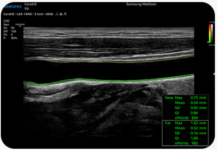This screenshot has height=150, width=217.
Task: Click the middle status icon after 60Hz
Action: click(x=61, y=14)
